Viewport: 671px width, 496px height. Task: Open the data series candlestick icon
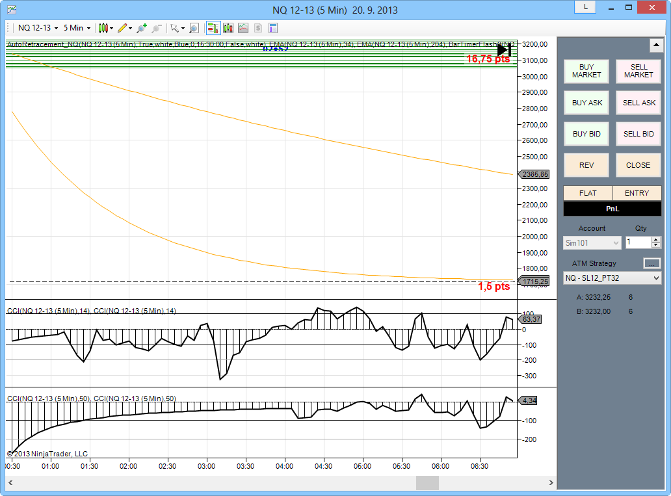pos(228,28)
